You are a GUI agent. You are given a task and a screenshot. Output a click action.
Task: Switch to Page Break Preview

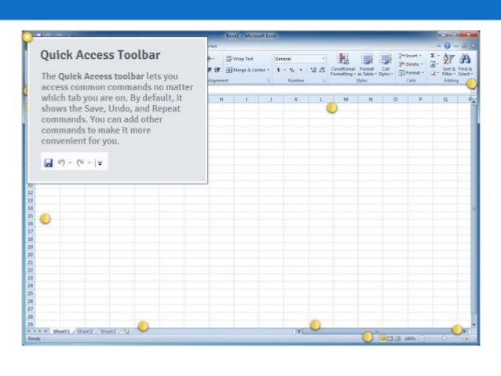(397, 338)
